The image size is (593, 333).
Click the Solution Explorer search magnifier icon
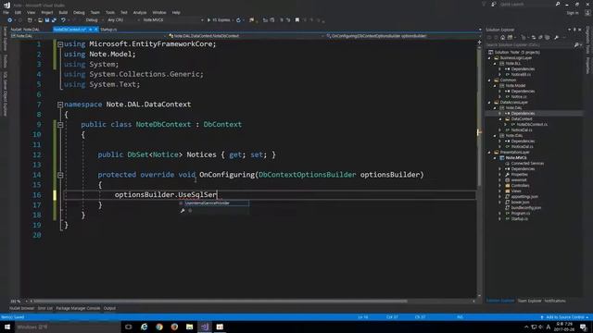click(x=576, y=45)
